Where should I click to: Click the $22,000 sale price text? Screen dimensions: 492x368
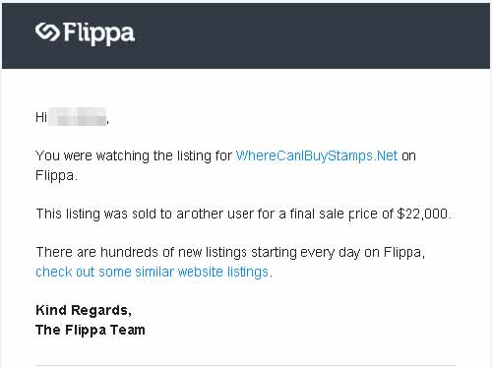[x=422, y=214]
